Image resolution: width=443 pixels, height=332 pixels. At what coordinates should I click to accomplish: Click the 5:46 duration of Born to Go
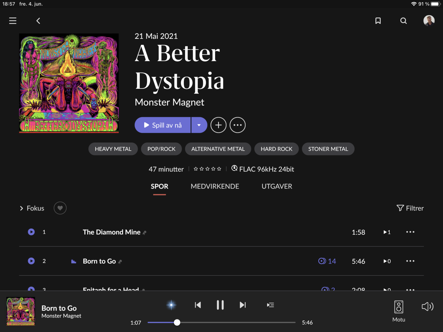pos(358,261)
